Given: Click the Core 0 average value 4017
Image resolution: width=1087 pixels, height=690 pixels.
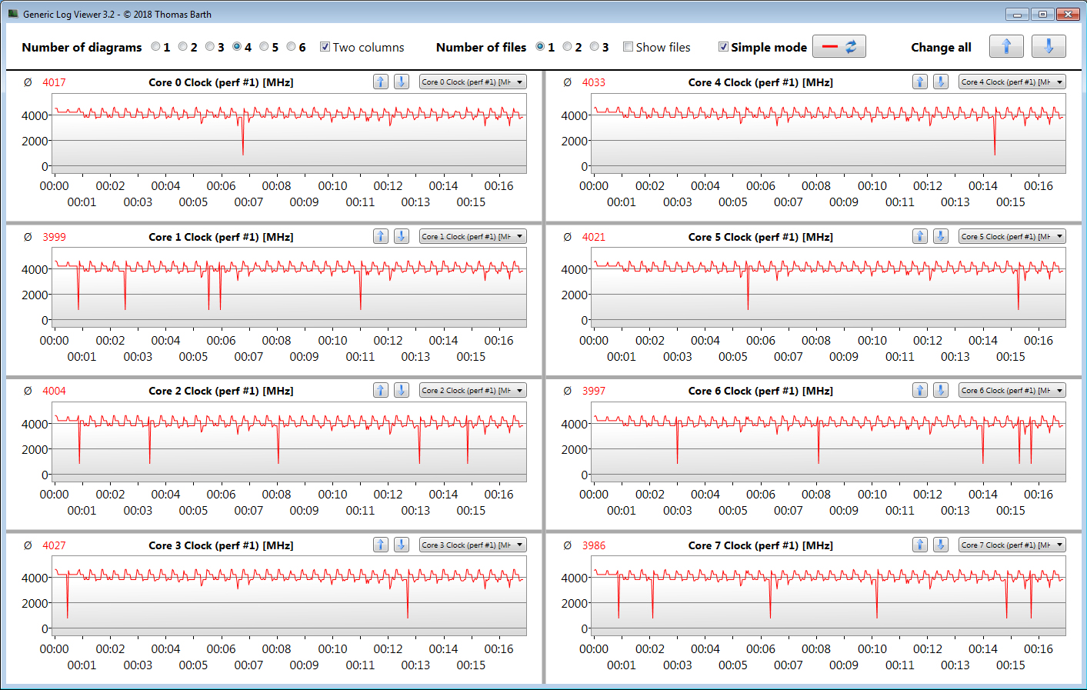Looking at the screenshot, I should point(54,82).
